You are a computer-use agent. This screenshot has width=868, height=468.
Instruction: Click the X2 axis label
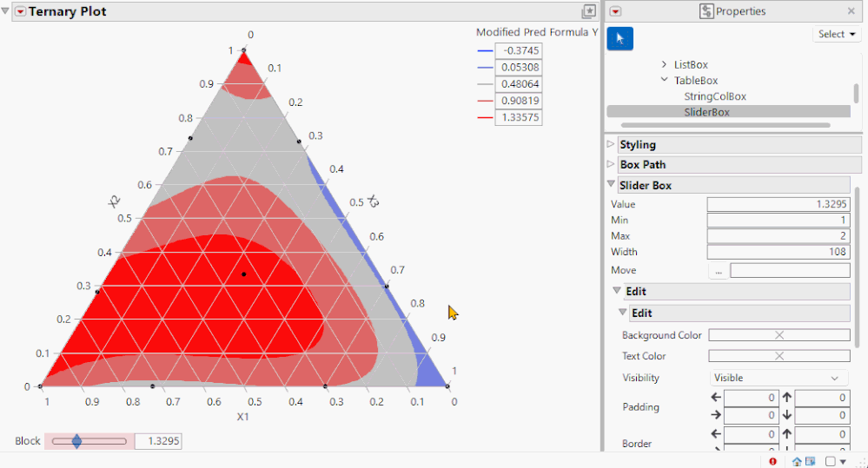point(114,202)
